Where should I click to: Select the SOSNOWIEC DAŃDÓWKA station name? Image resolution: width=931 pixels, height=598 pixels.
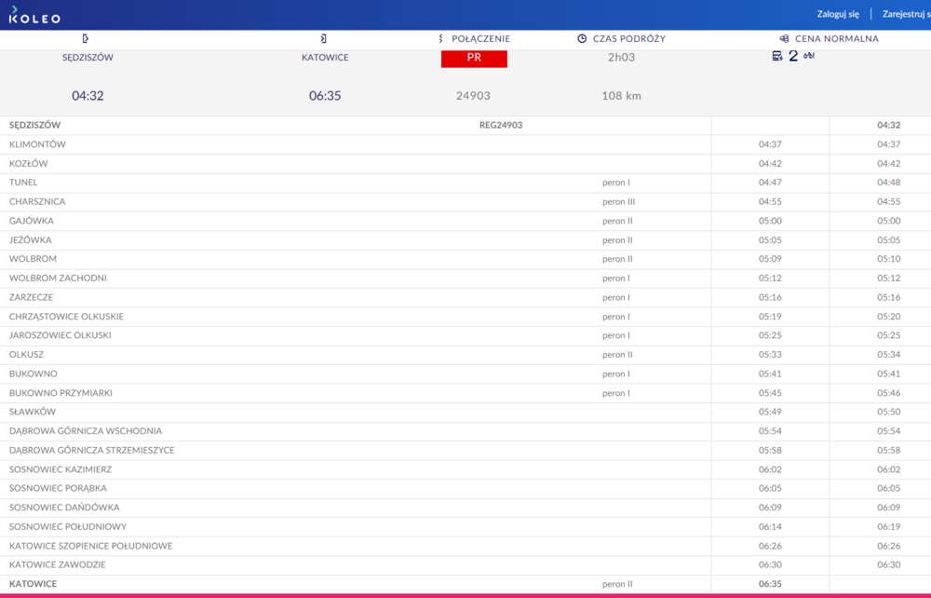point(64,507)
